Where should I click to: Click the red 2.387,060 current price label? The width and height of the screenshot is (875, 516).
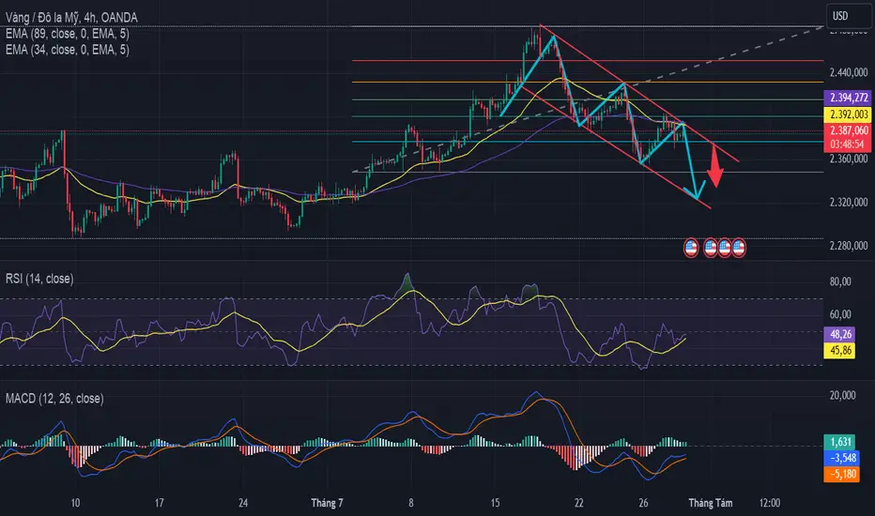coord(848,130)
